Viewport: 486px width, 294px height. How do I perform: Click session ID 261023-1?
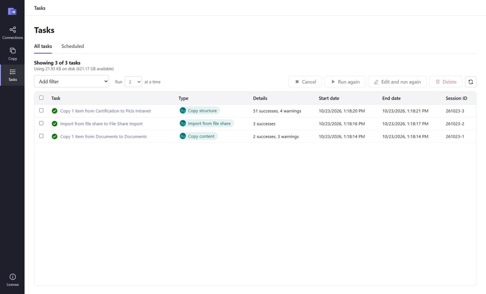tap(455, 137)
